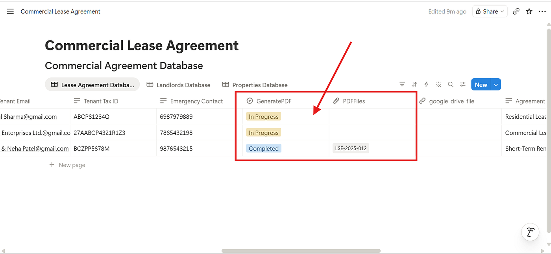Open the sidebar hamburger menu

tap(10, 11)
